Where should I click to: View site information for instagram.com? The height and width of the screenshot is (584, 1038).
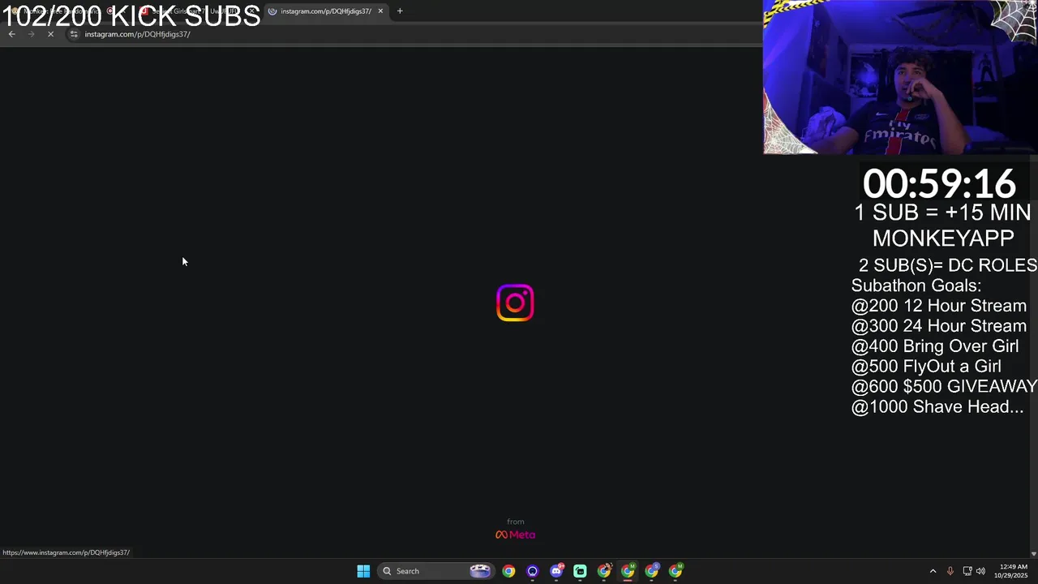(x=74, y=34)
